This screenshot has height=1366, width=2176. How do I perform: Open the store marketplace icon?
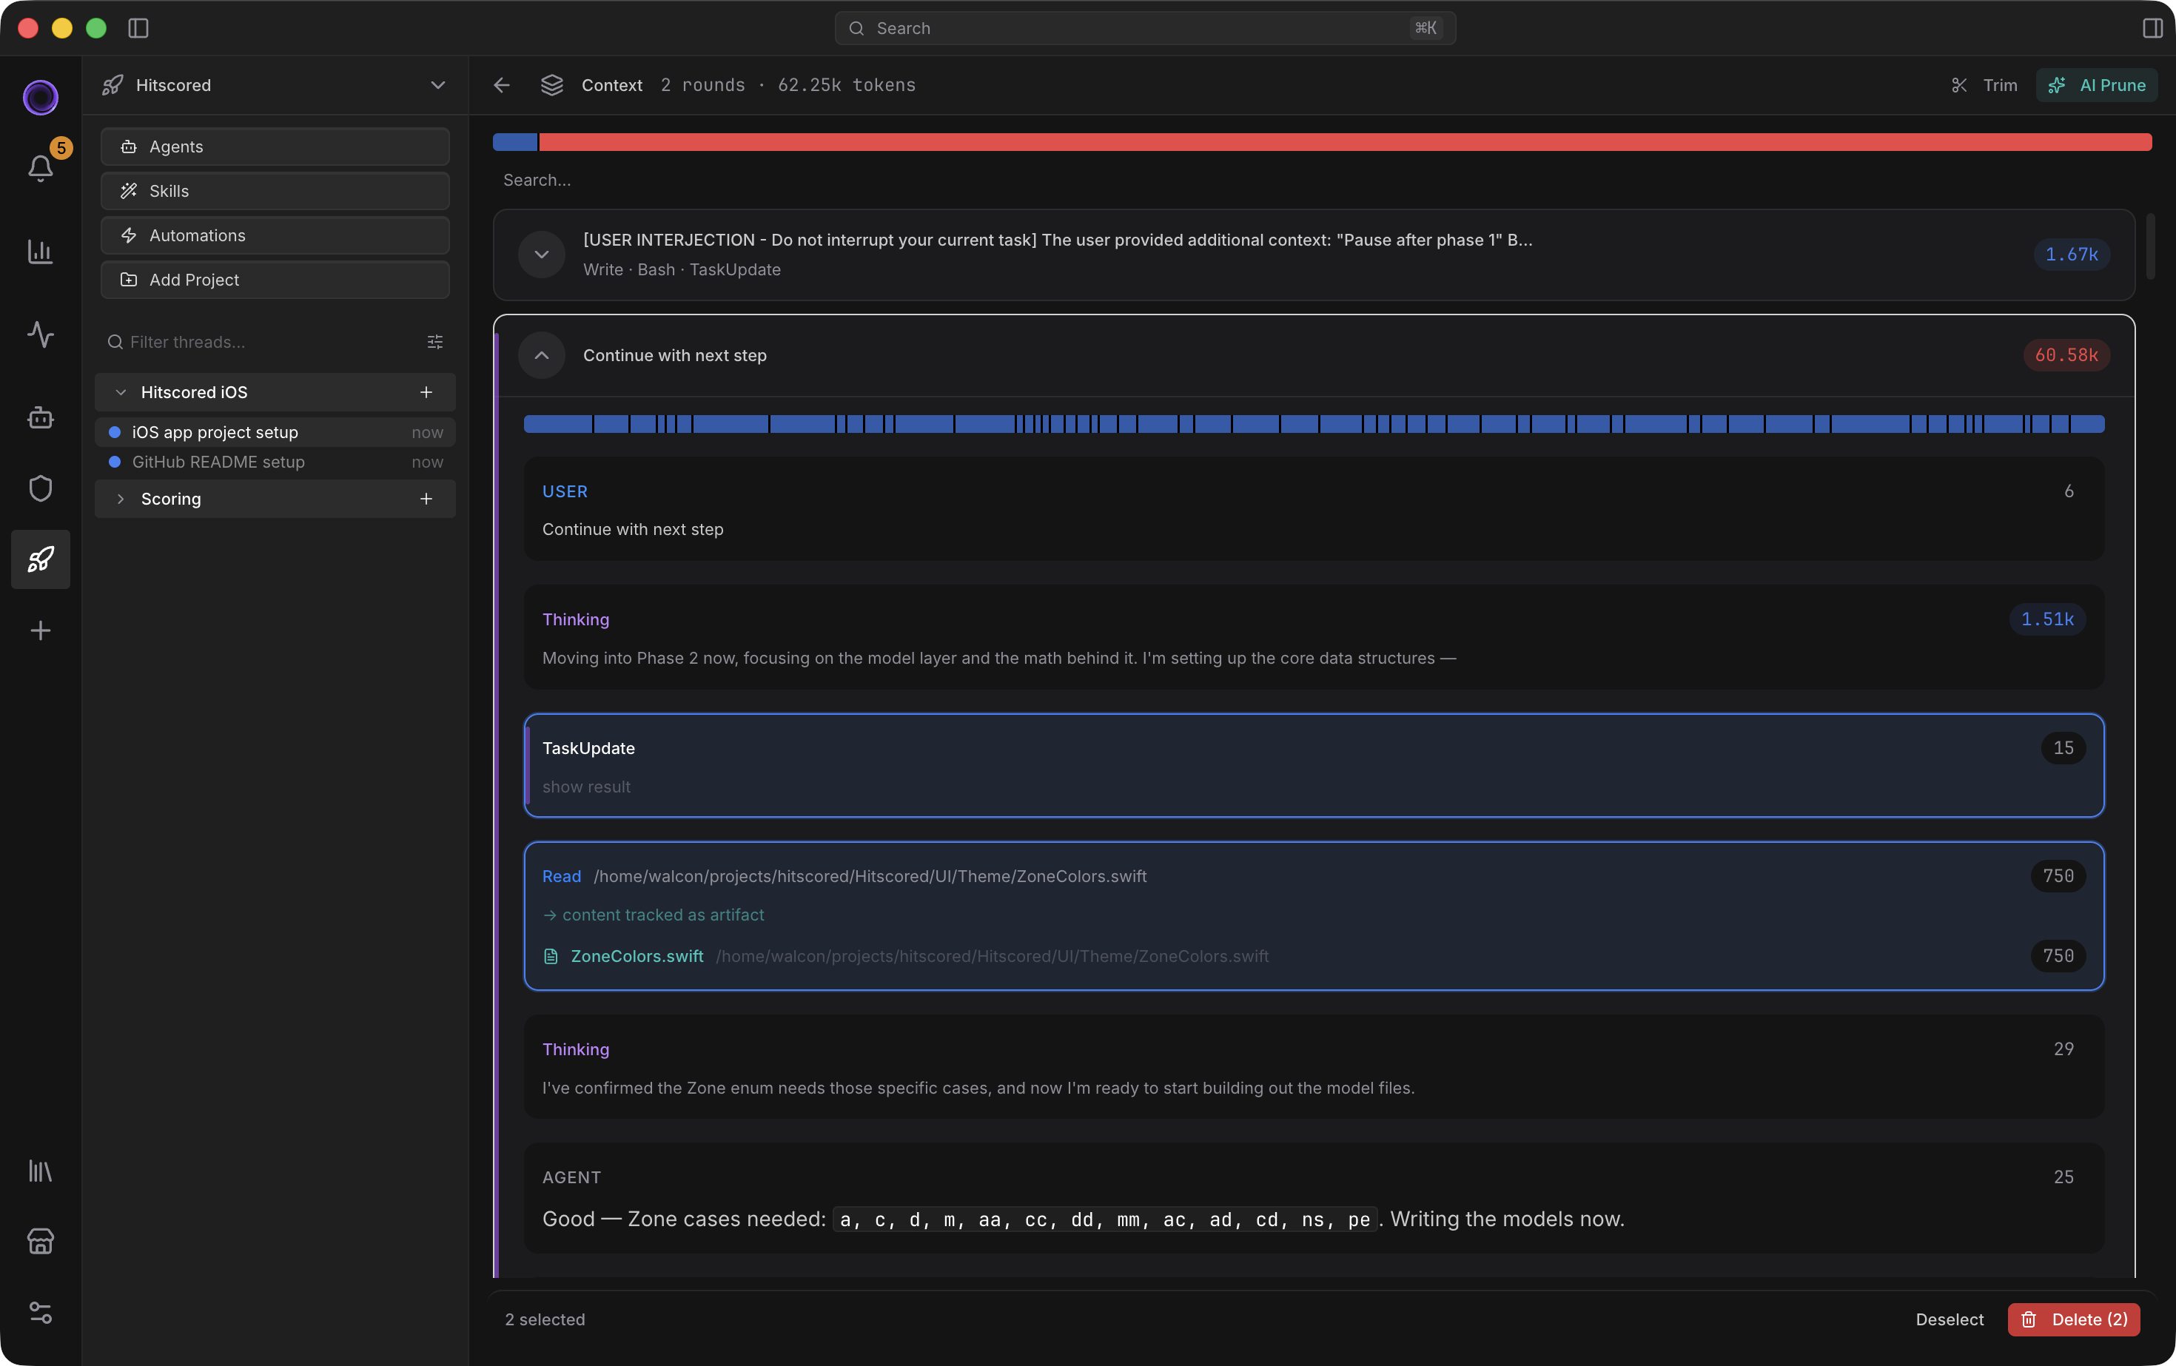[x=41, y=1242]
